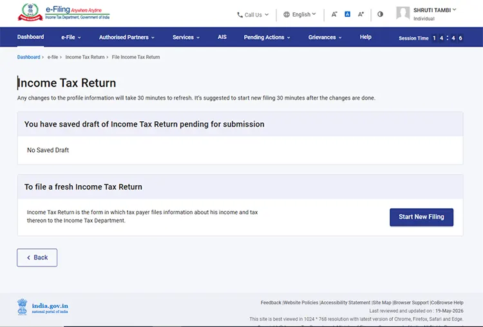Open the Grievances dropdown
The height and width of the screenshot is (327, 483).
(x=325, y=37)
